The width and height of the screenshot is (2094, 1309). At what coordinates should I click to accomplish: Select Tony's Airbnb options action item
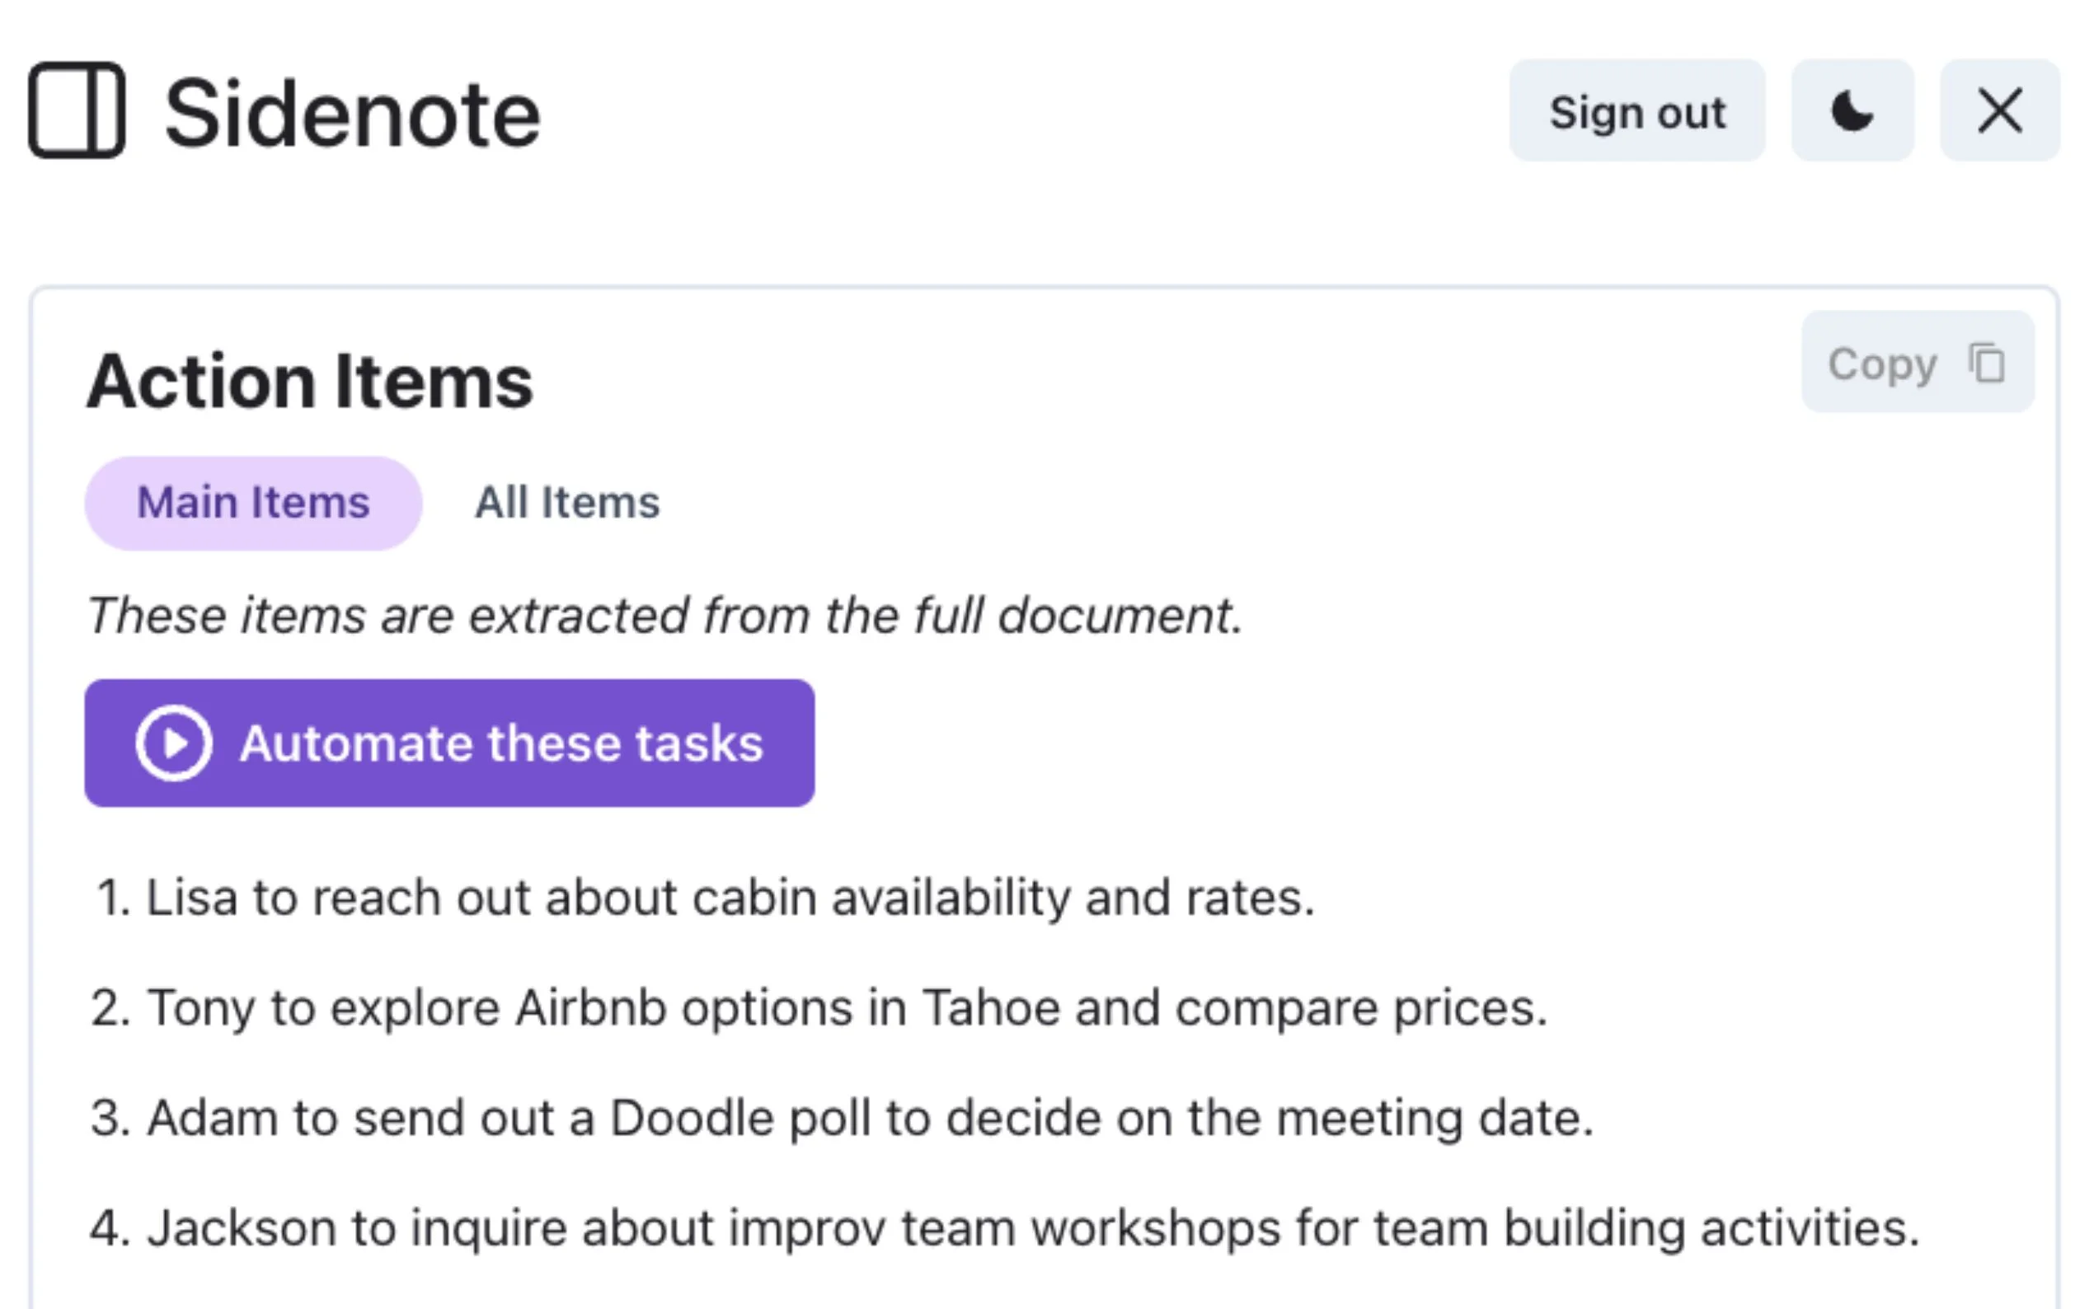(845, 1008)
